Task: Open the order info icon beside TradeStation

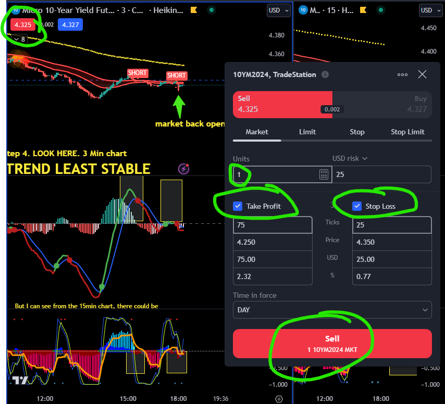Action: (x=325, y=74)
